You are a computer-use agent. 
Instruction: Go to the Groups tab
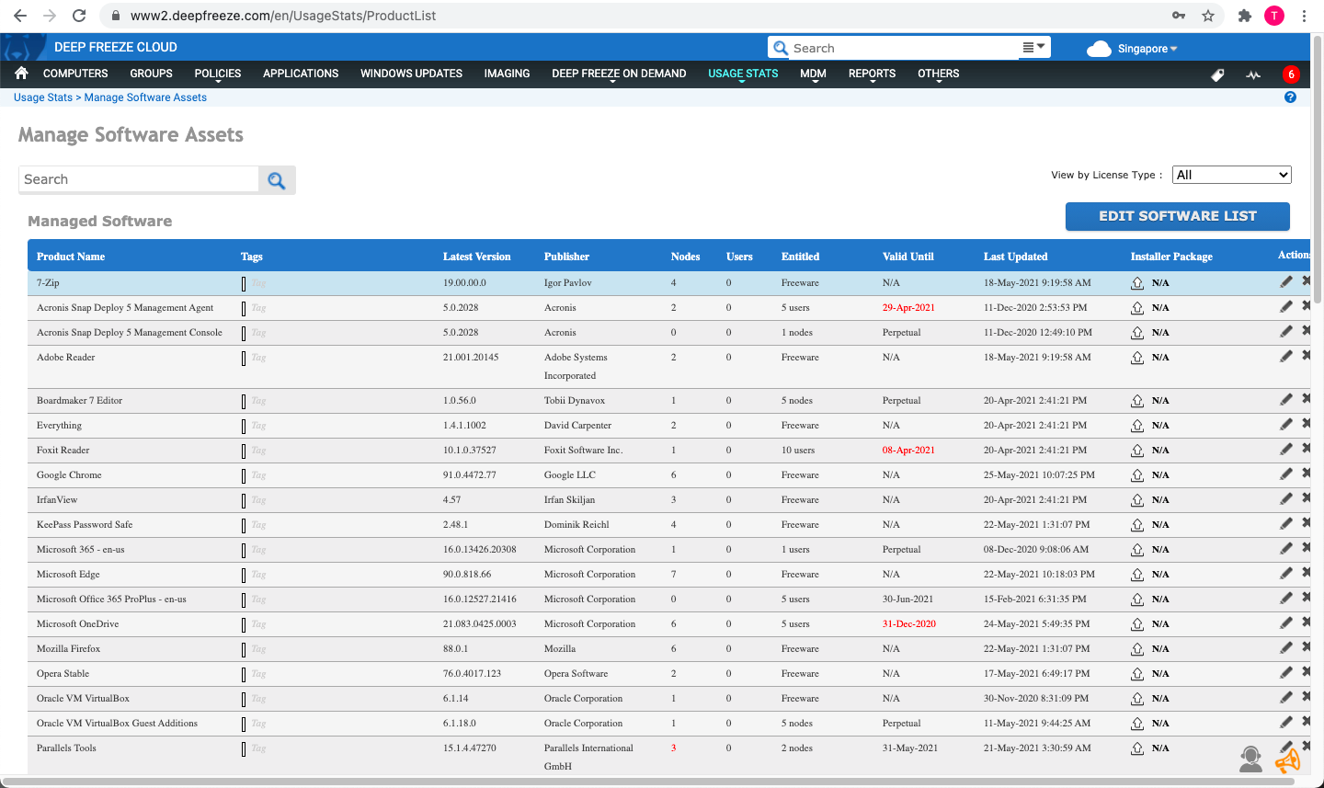(152, 74)
